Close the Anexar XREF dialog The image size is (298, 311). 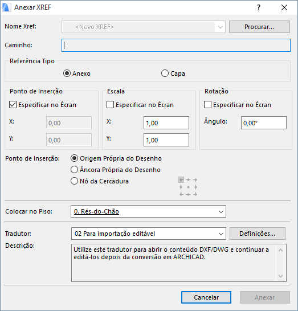point(284,7)
